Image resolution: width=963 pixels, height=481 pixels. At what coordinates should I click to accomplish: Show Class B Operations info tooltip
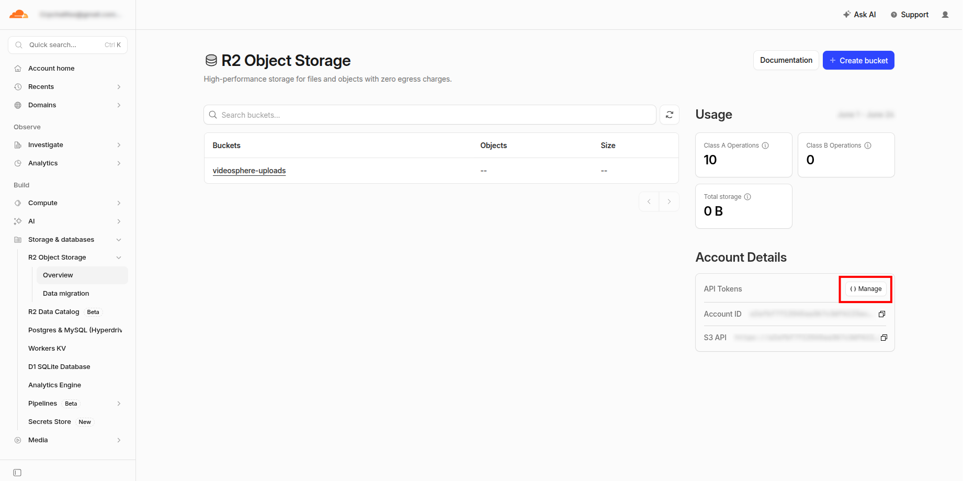(868, 146)
